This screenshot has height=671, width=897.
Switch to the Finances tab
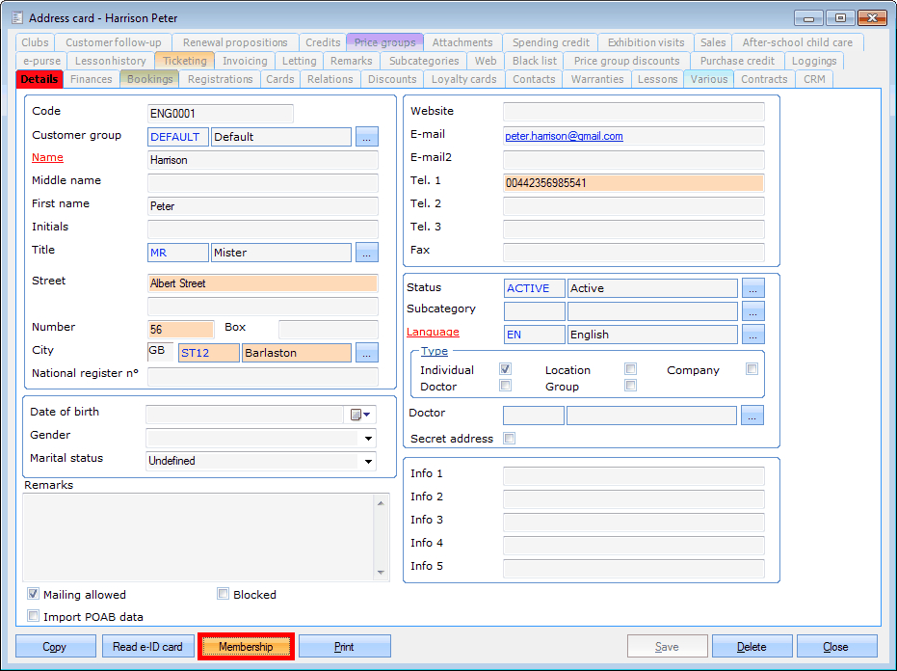point(92,79)
